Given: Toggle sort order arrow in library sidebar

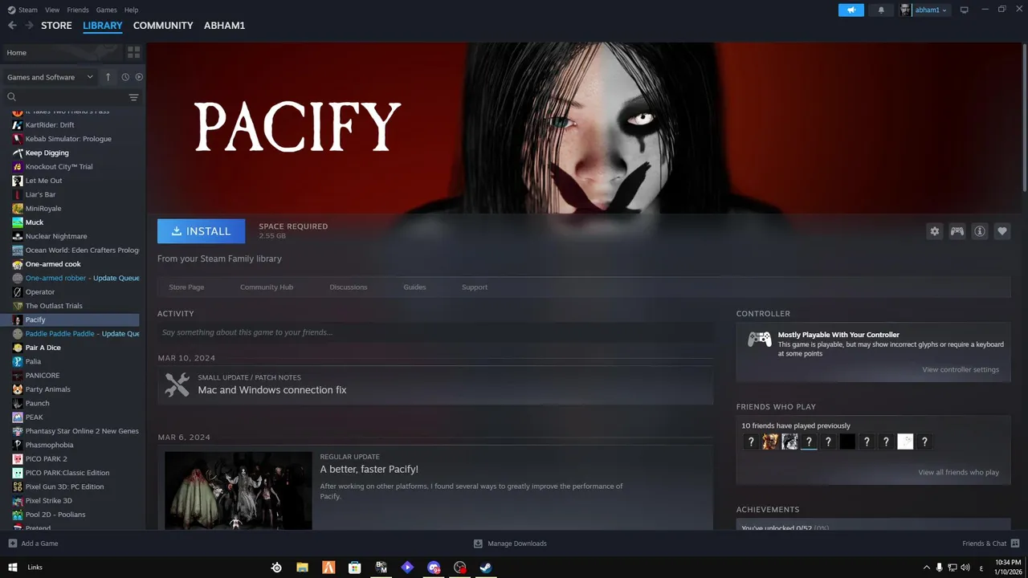Looking at the screenshot, I should [x=108, y=77].
